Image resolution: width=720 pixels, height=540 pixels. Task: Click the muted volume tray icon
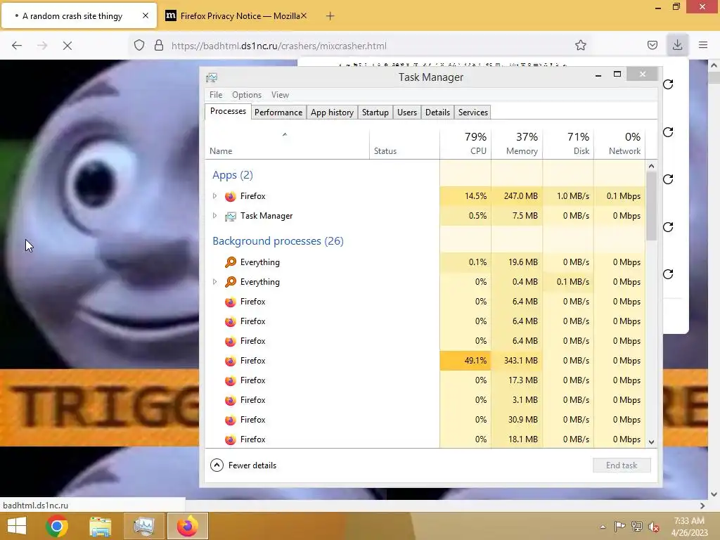tap(654, 526)
